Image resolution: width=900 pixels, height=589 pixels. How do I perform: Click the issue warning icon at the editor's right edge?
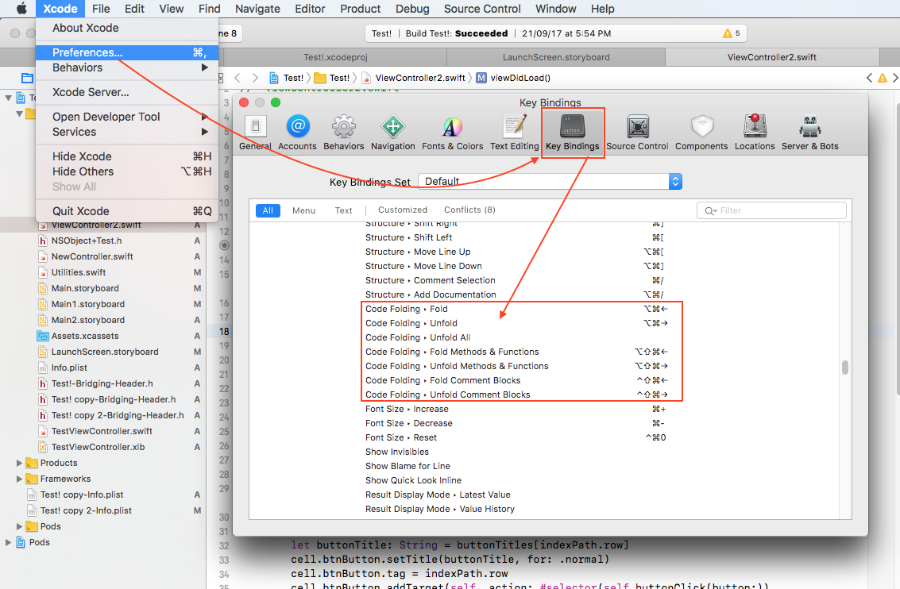pyautogui.click(x=883, y=78)
